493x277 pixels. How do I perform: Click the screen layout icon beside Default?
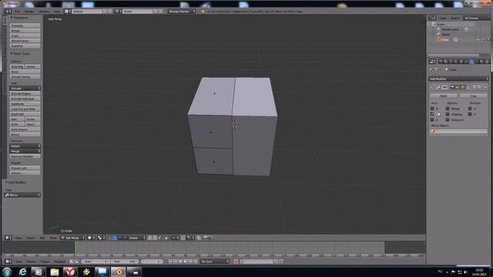tap(67, 12)
